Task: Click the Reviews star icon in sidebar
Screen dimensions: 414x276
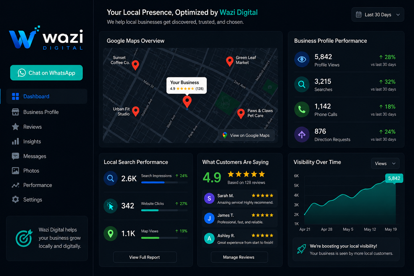Action: click(x=15, y=127)
